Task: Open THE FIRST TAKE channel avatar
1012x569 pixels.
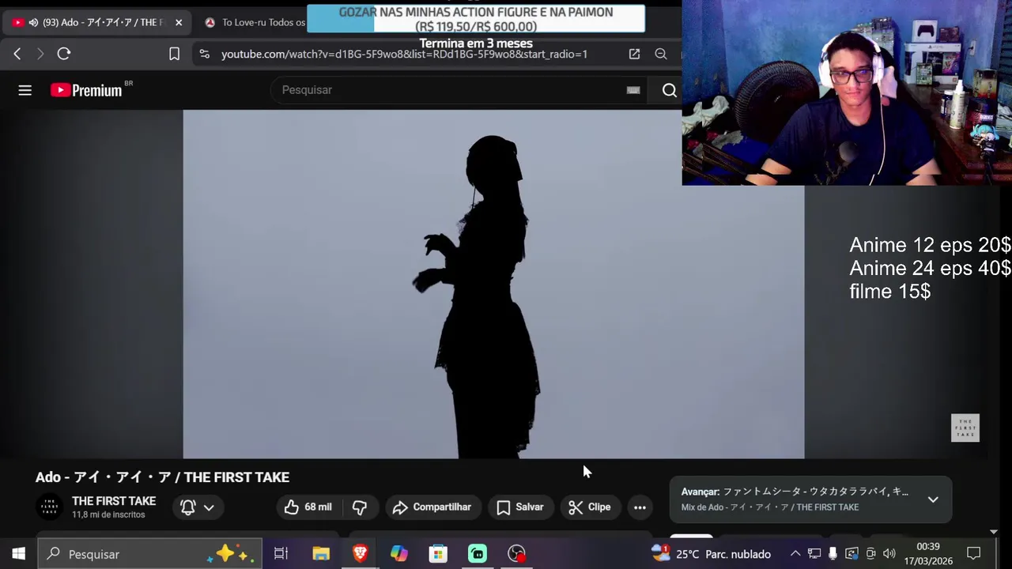Action: tap(50, 507)
